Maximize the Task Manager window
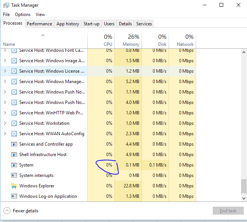Image resolution: width=247 pixels, height=222 pixels. point(221,5)
